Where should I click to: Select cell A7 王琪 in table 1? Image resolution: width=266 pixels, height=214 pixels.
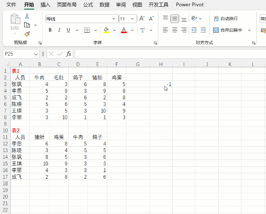coord(20,111)
